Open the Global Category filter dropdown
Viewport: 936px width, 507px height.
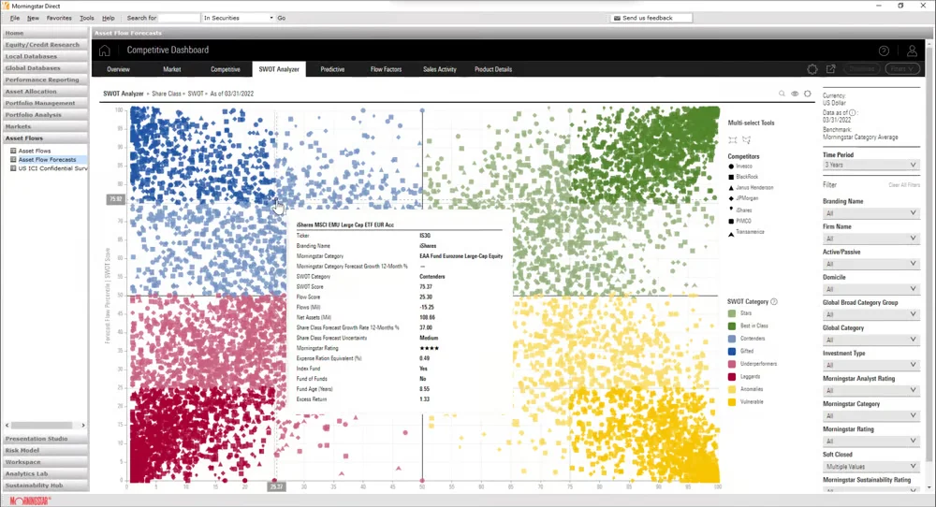click(870, 340)
